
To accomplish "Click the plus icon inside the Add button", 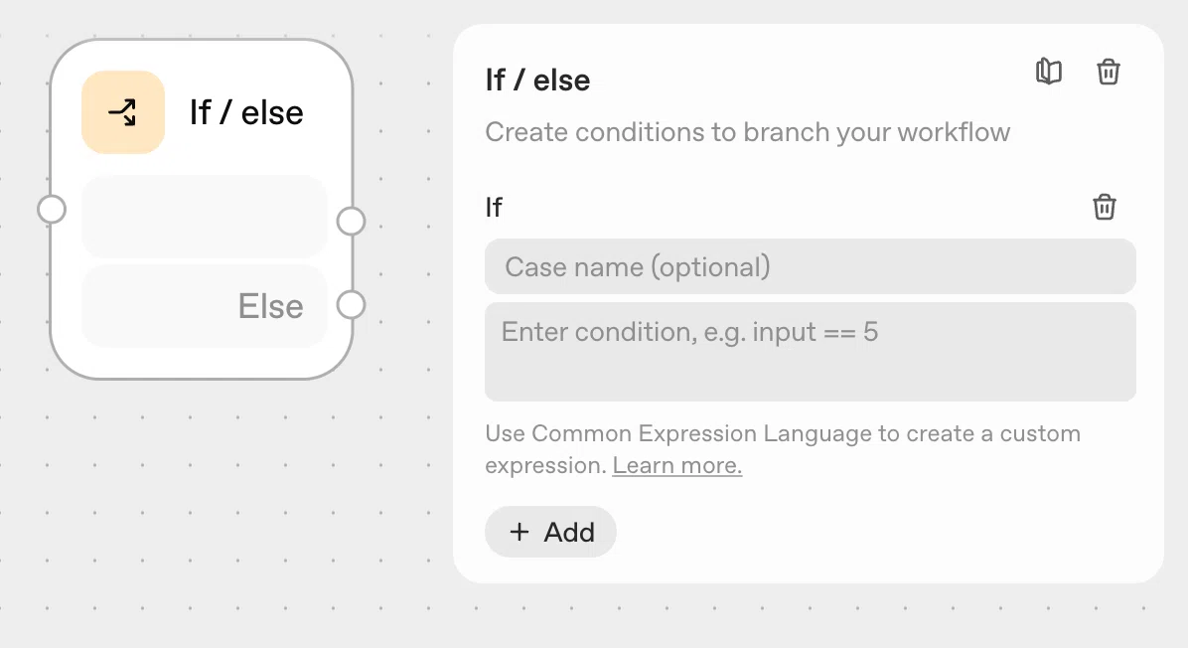I will click(x=519, y=532).
